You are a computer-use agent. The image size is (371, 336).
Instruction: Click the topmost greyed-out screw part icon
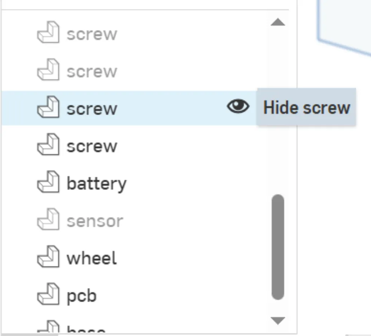(x=48, y=34)
